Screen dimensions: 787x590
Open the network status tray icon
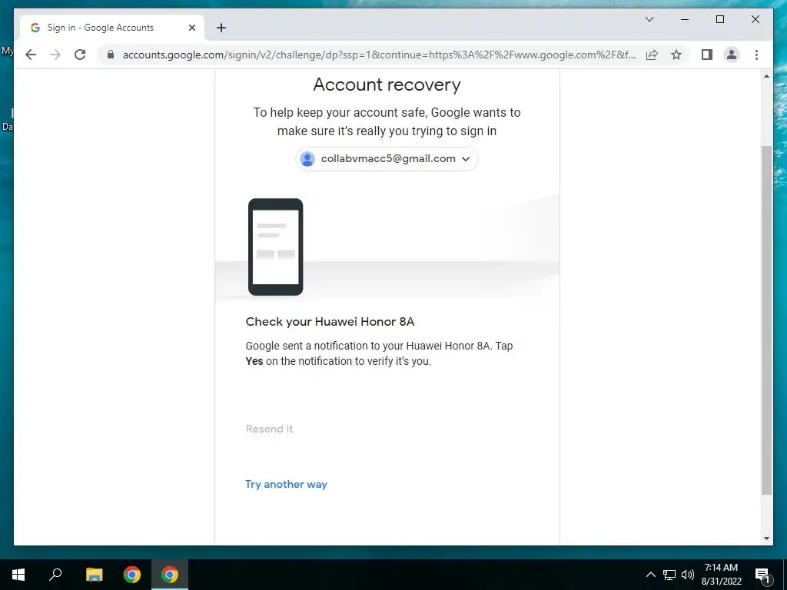(669, 575)
